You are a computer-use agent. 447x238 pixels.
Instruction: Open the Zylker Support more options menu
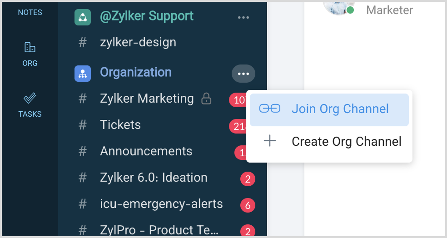tap(243, 18)
